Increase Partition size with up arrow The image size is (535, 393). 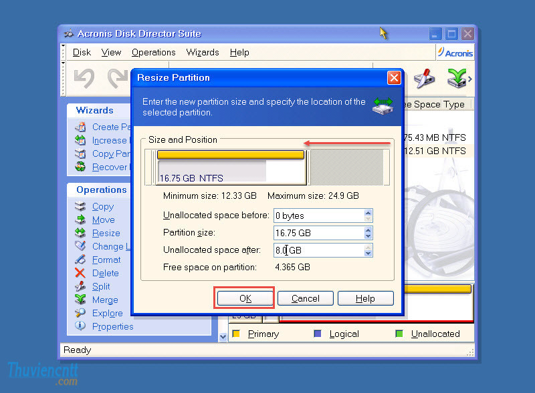[x=368, y=230]
